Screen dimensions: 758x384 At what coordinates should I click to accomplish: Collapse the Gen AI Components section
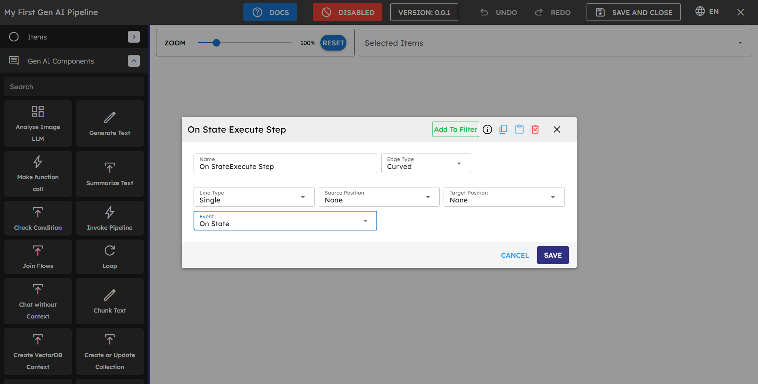[134, 61]
